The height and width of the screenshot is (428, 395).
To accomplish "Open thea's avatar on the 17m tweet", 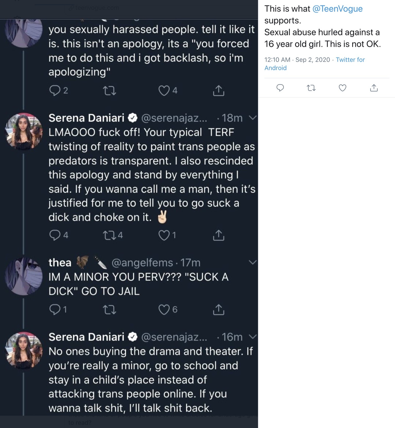I will pyautogui.click(x=24, y=276).
